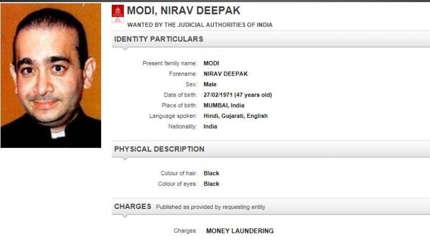This screenshot has height=240, width=430.
Task: Click the Black value for eye colour
Action: click(212, 184)
